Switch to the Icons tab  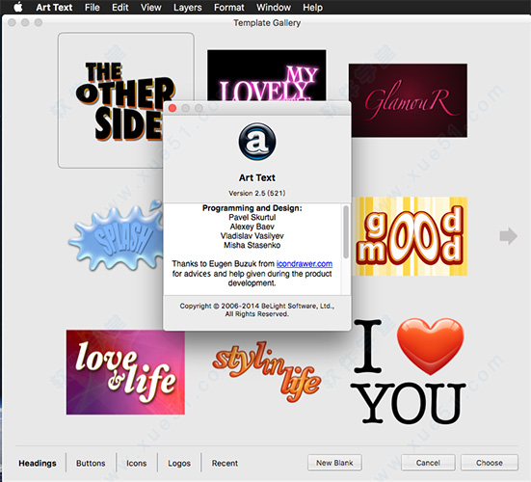137,463
